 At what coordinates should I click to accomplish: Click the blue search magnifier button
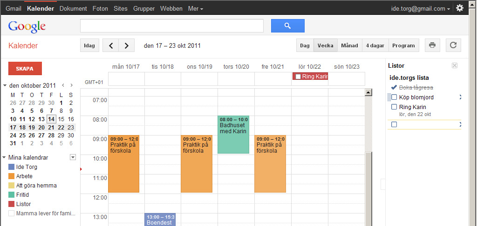[x=287, y=26]
